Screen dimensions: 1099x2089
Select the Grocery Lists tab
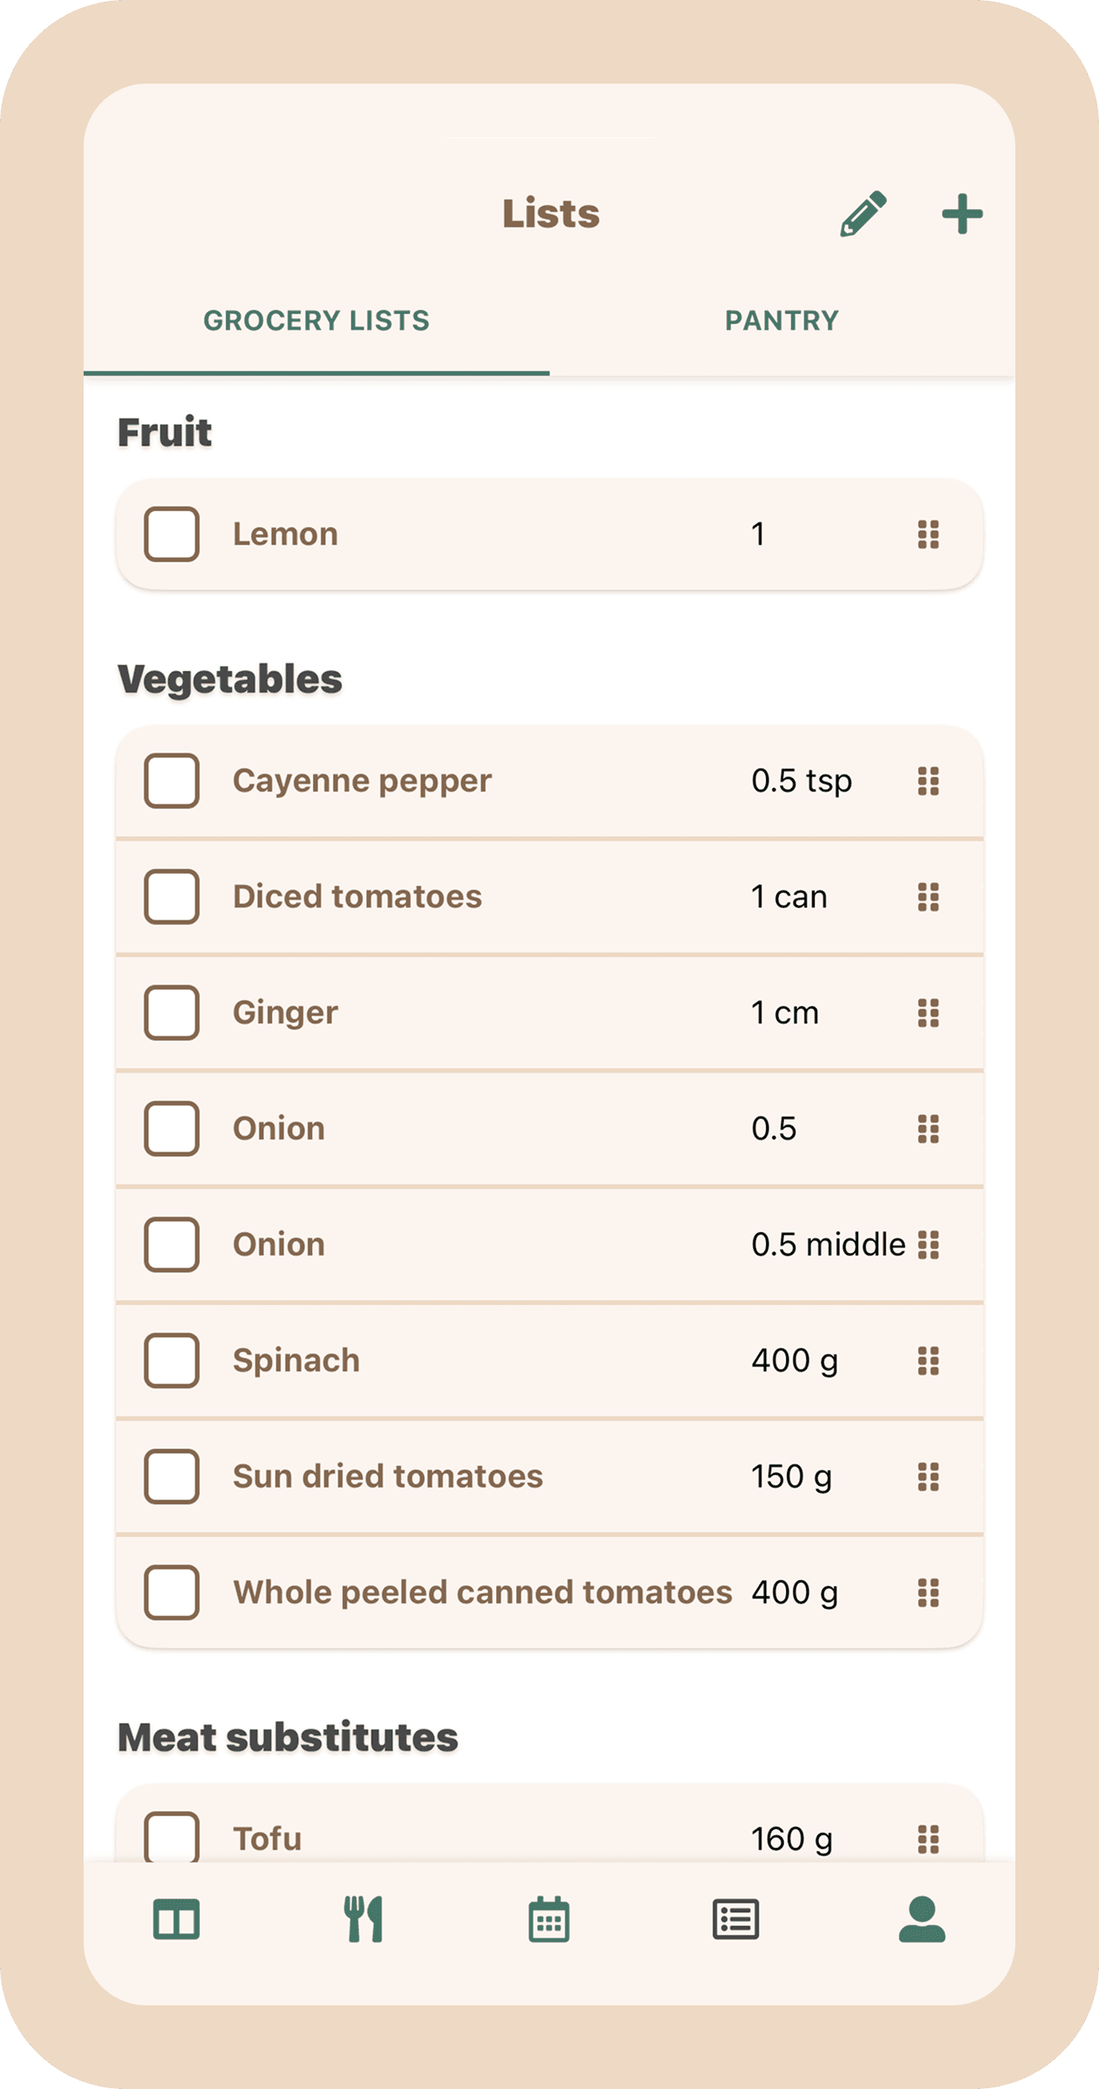tap(316, 320)
